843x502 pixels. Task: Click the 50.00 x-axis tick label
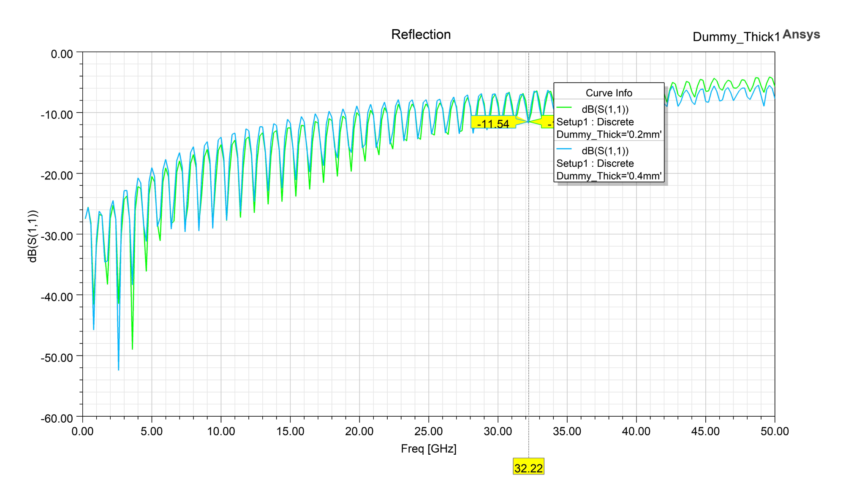click(x=774, y=431)
